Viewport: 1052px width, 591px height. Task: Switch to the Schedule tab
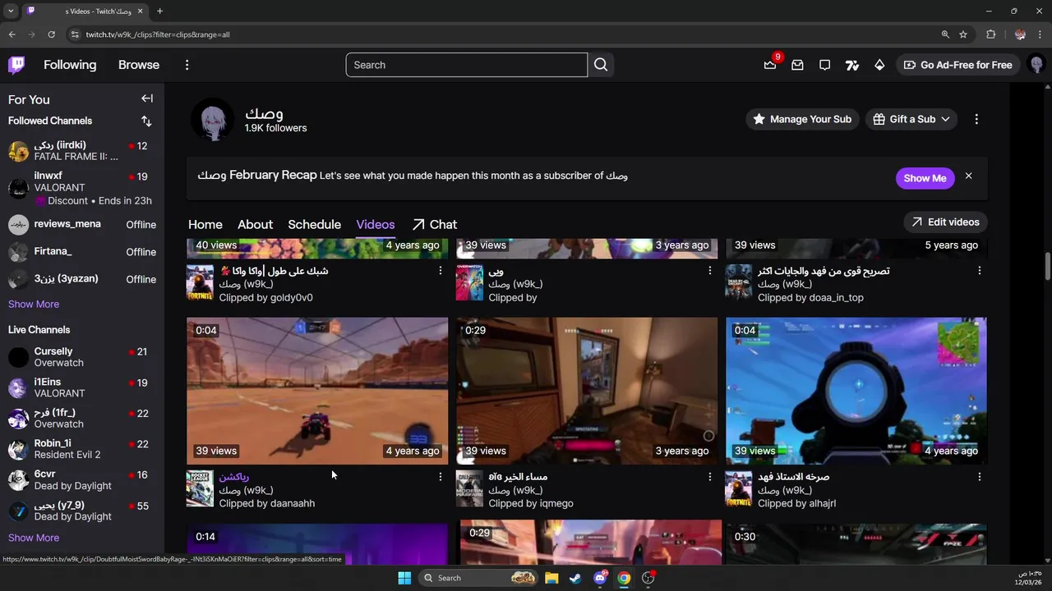coord(314,224)
